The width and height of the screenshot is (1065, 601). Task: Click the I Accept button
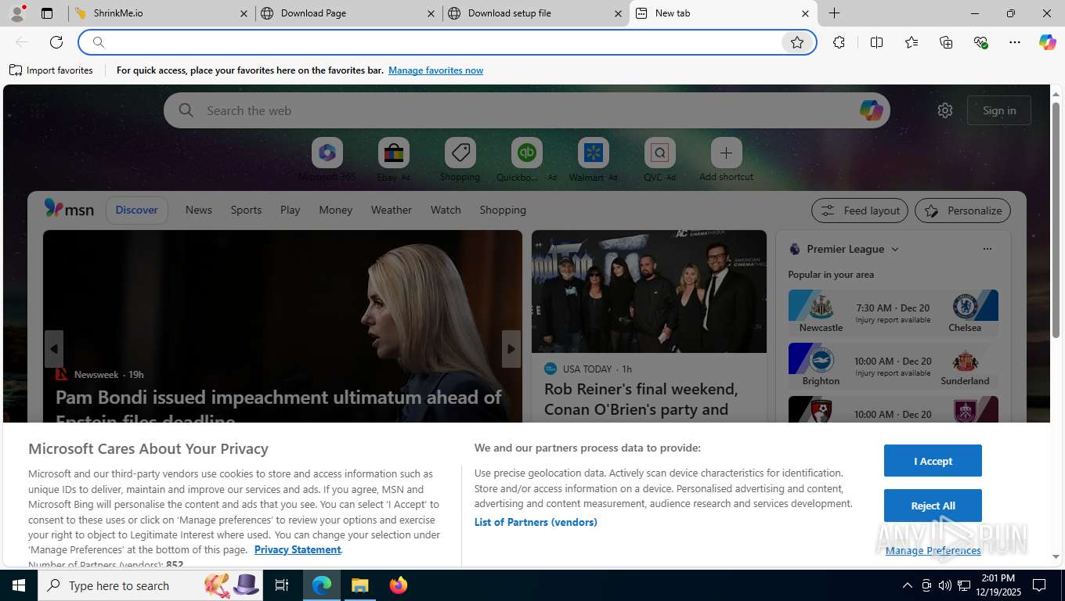[x=933, y=461]
